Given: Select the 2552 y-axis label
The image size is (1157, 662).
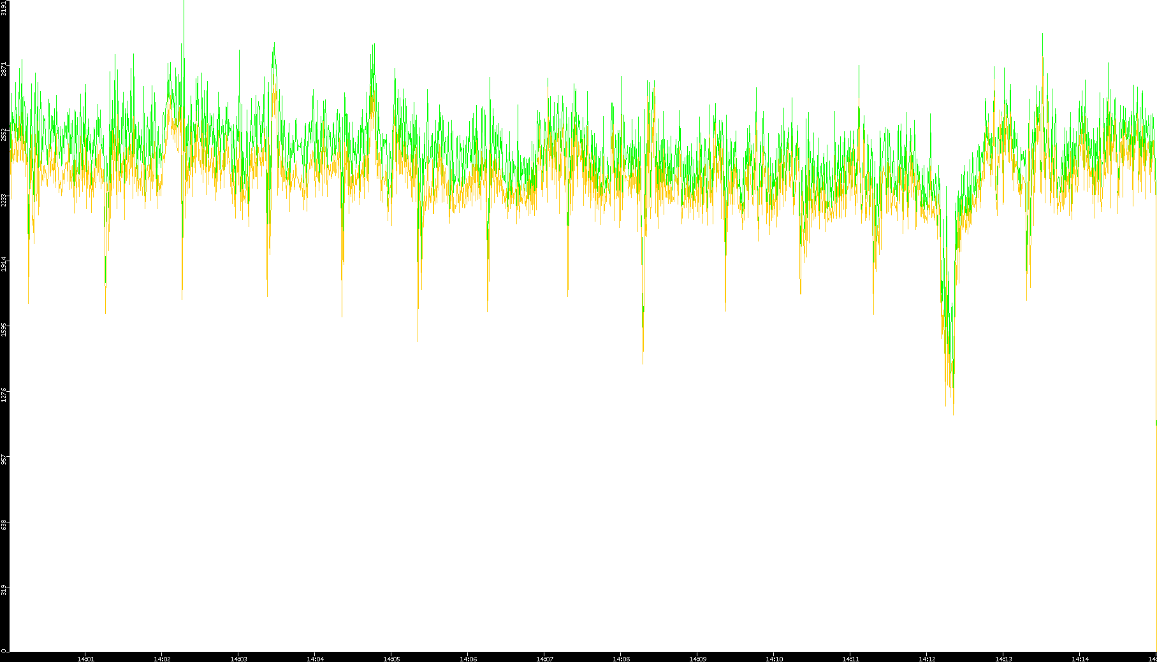Looking at the screenshot, I should (x=4, y=134).
